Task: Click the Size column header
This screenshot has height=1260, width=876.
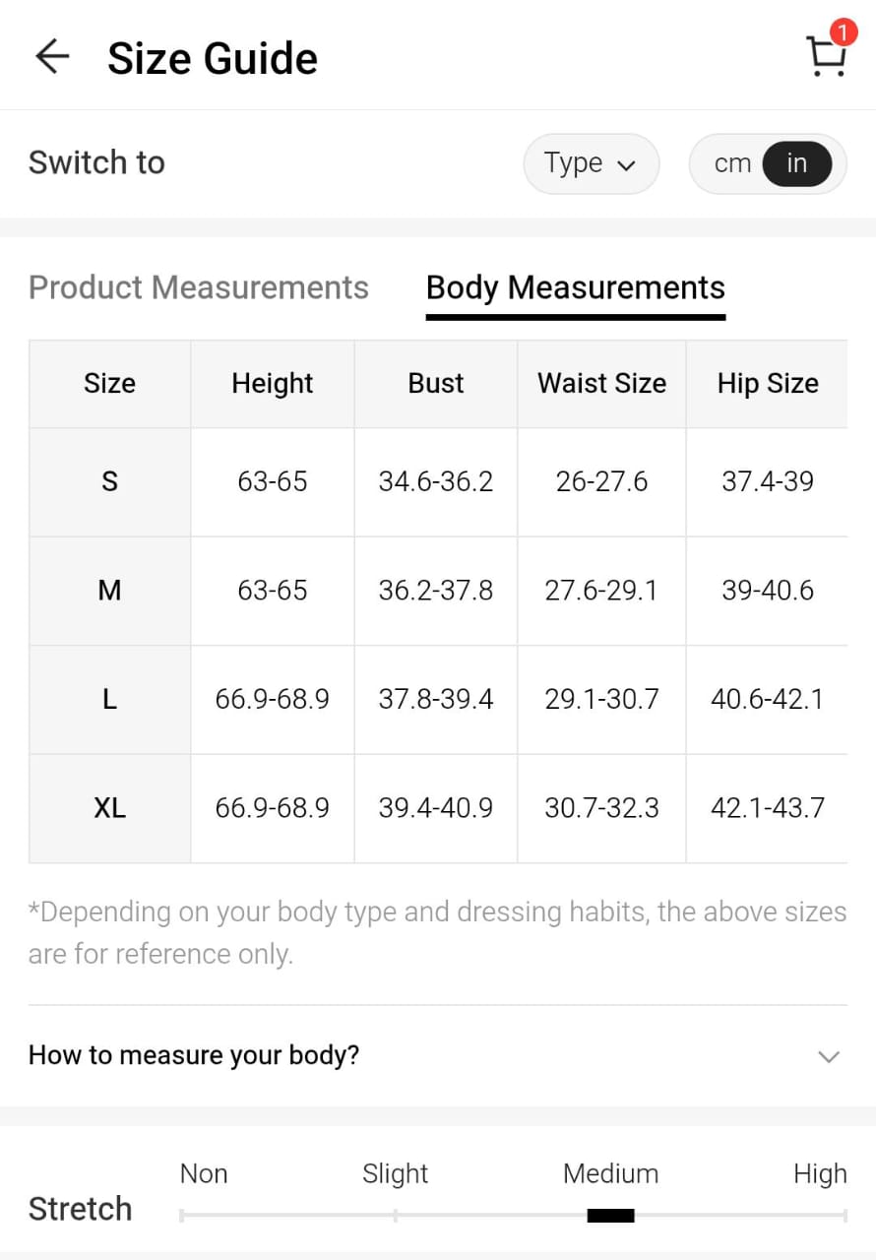Action: (109, 383)
